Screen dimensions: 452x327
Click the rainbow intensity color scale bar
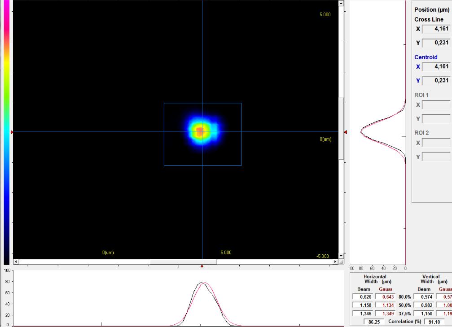7,132
